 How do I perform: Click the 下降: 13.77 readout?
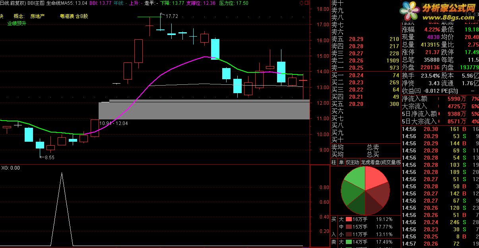pos(172,3)
